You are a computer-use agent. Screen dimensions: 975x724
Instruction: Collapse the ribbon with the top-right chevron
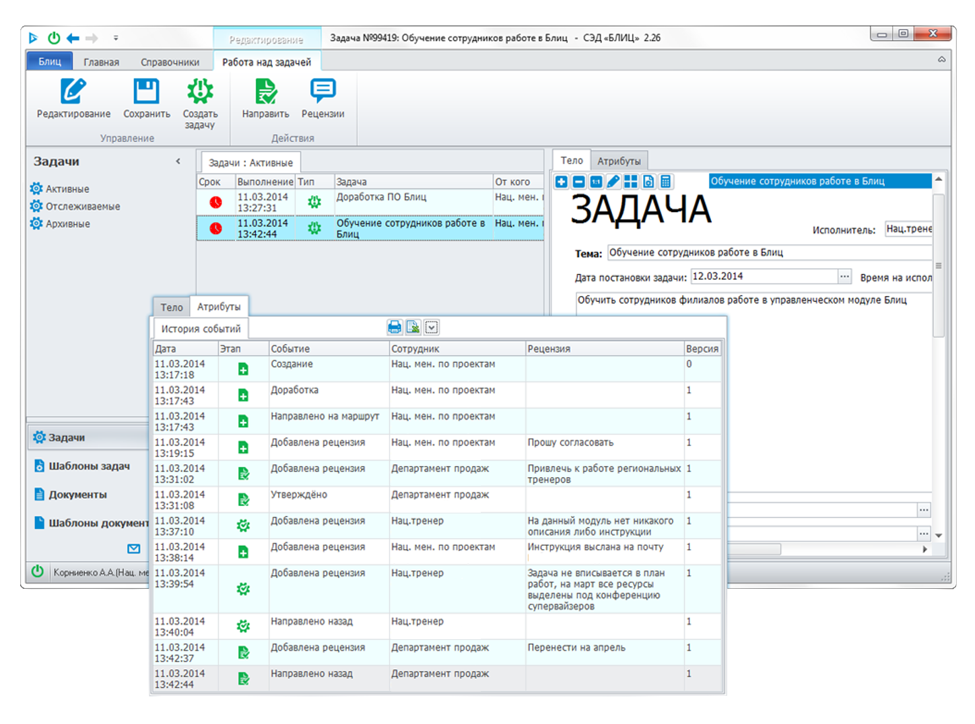click(x=941, y=60)
